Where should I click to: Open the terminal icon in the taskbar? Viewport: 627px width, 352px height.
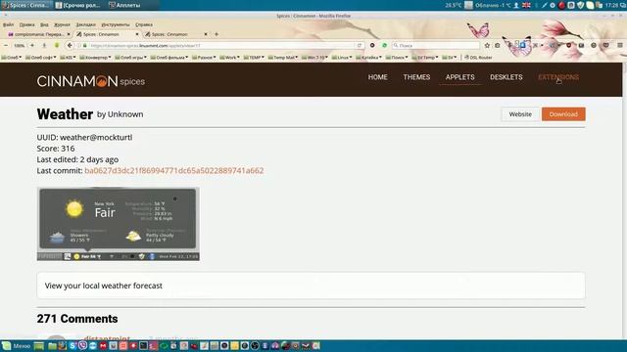(144, 345)
